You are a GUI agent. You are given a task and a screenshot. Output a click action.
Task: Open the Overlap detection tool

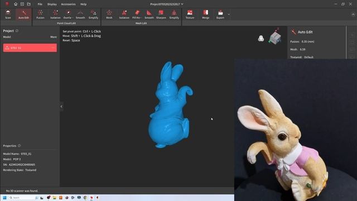pyautogui.click(x=68, y=15)
